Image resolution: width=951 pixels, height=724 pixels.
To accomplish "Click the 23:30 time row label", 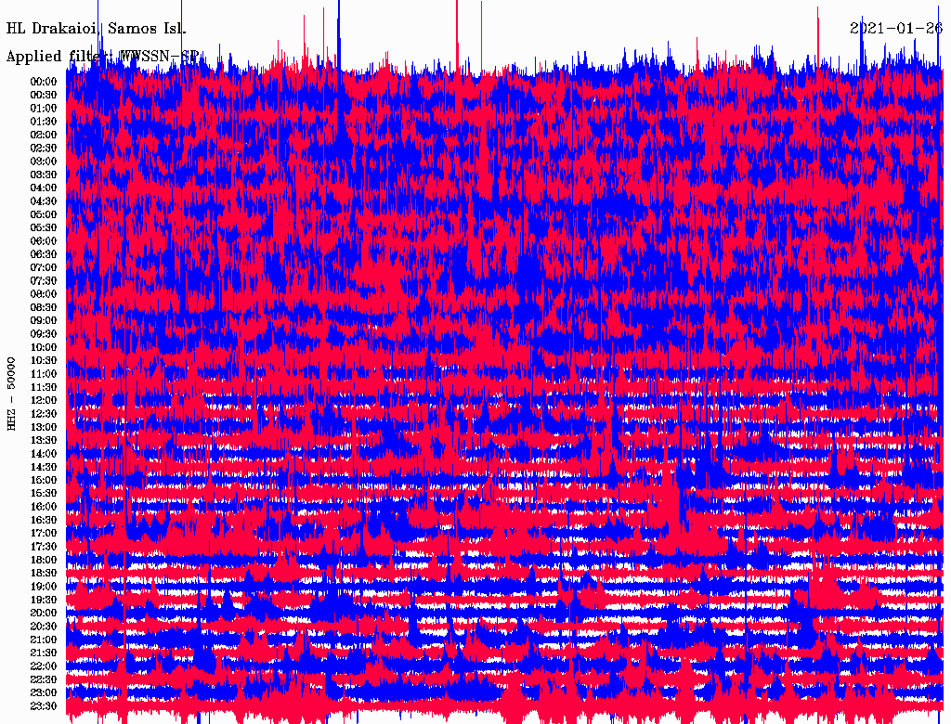I will [44, 705].
